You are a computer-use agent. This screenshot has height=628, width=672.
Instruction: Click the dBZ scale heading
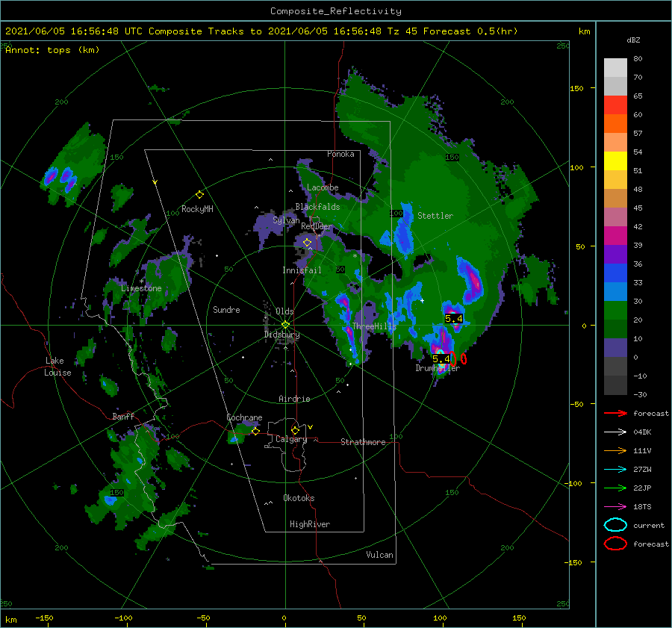633,40
